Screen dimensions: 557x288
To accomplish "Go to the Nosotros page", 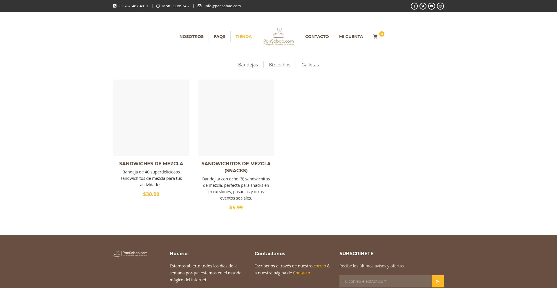I will (191, 37).
